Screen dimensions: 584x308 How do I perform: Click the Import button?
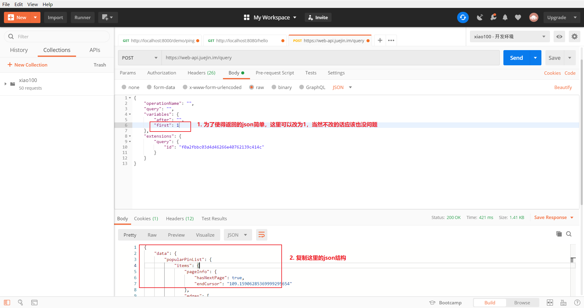[55, 17]
